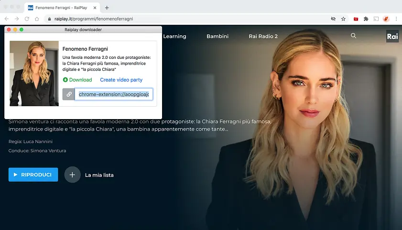402x230 pixels.
Task: Click the RIPRODUCI play button
Action: click(33, 175)
